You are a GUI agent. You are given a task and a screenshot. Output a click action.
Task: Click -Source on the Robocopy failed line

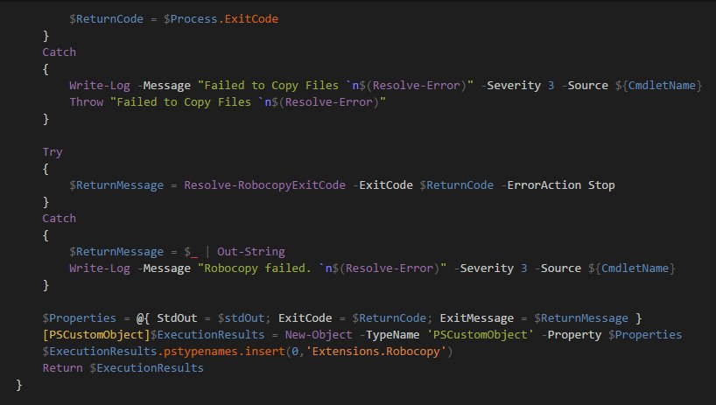pyautogui.click(x=558, y=269)
